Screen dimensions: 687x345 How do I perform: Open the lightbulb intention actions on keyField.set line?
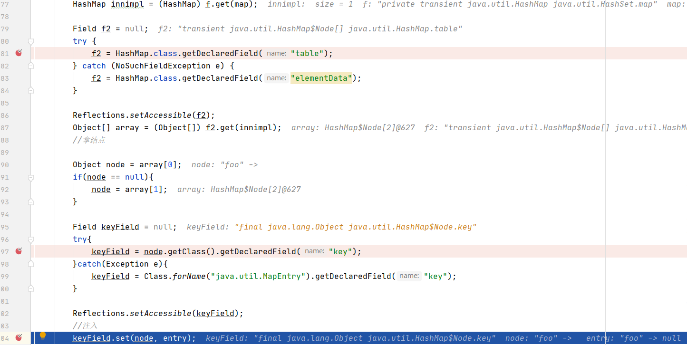pos(43,336)
